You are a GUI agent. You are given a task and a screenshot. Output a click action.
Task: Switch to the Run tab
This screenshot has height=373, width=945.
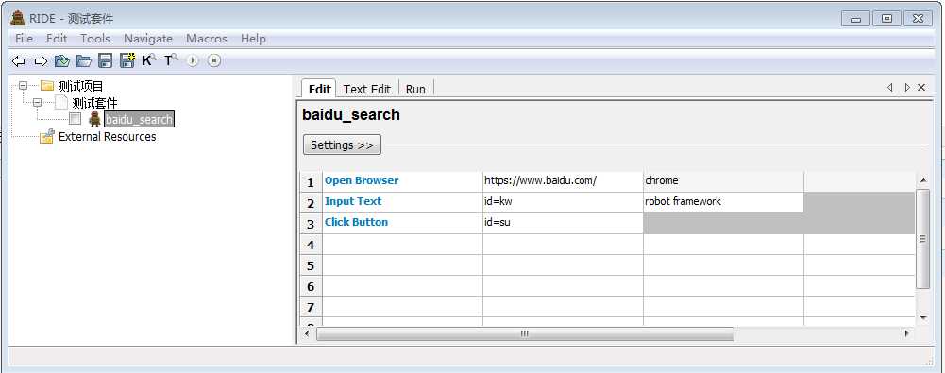415,89
